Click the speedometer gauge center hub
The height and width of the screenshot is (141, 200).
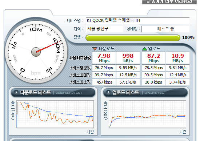36,52
